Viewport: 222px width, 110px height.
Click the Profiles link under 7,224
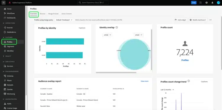click(x=185, y=60)
